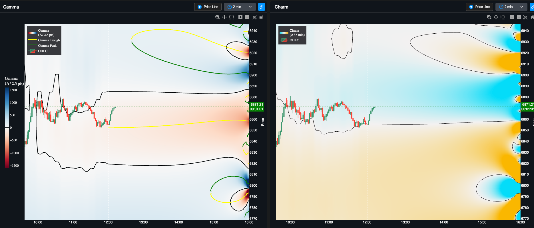Reset Gamma chart axes with home icon
Image resolution: width=534 pixels, height=228 pixels.
pos(261,17)
